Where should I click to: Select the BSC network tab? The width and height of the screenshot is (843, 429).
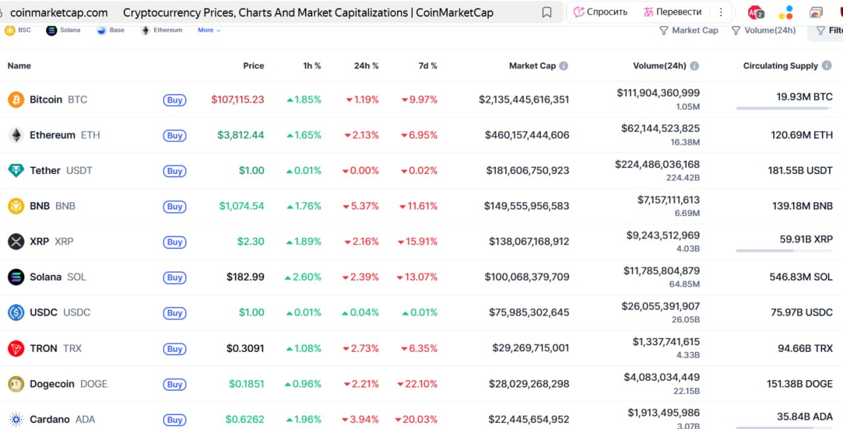tap(18, 30)
